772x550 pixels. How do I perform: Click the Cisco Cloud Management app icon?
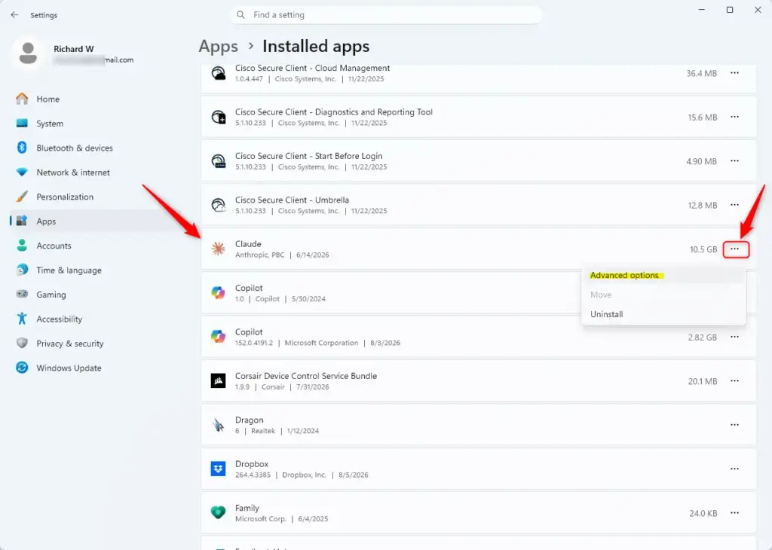click(x=218, y=74)
